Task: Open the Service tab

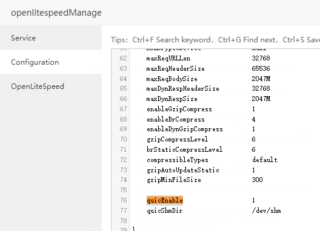Action: 51,37
